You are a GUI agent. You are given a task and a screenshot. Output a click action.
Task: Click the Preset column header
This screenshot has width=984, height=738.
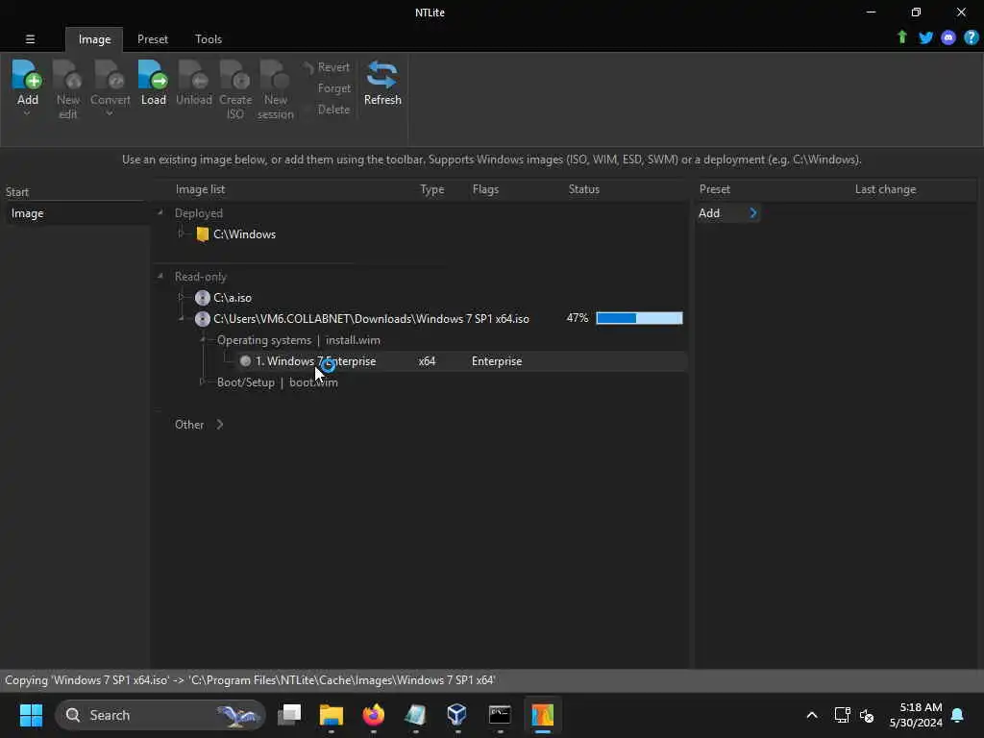[x=714, y=189]
